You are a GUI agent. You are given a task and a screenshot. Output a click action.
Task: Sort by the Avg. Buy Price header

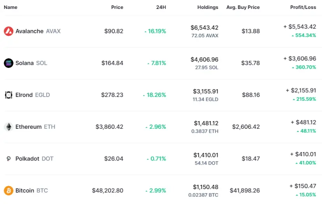(x=243, y=7)
